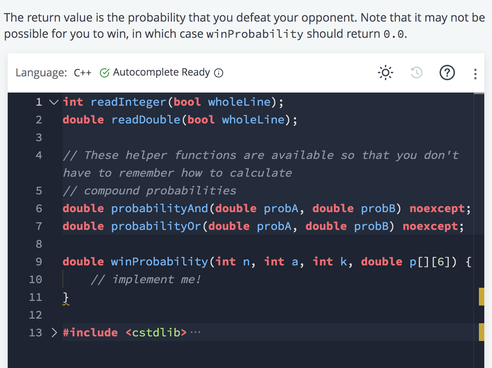The image size is (492, 368).
Task: Open the help question mark icon
Action: (447, 73)
